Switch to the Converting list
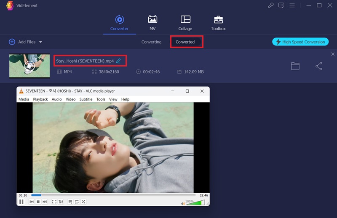 [x=151, y=42]
